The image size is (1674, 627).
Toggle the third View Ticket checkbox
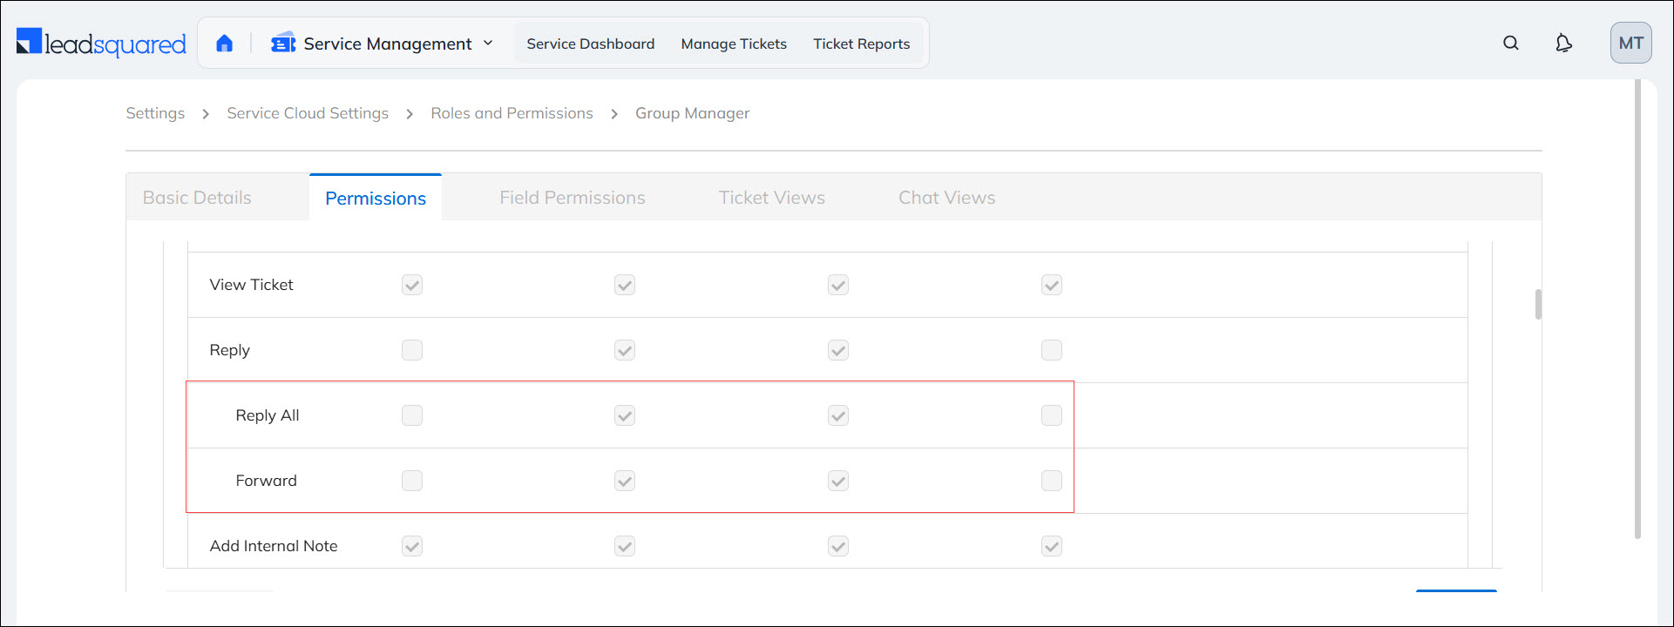838,285
